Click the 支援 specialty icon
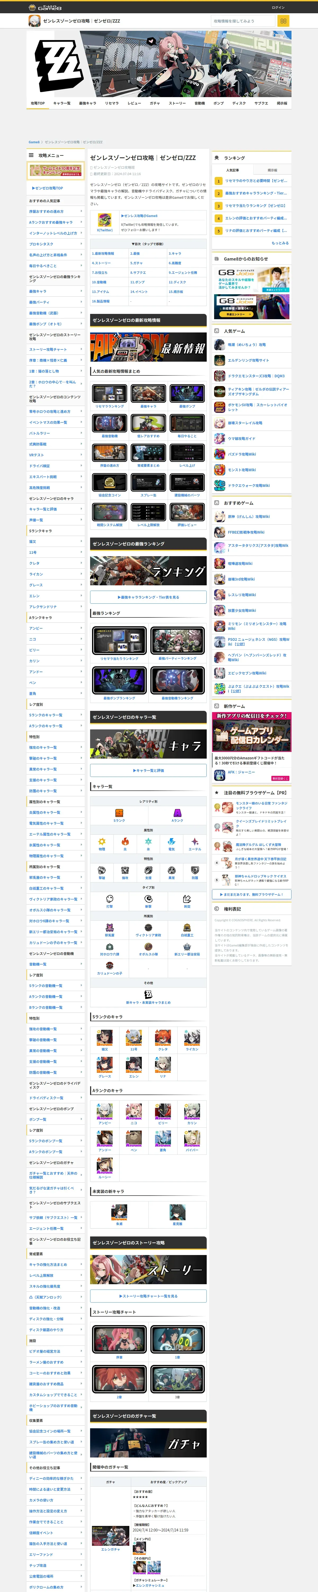 [x=148, y=870]
